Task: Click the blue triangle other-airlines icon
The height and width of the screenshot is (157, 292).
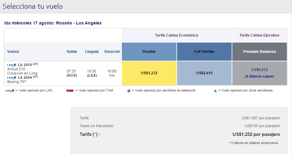Action: [215, 91]
